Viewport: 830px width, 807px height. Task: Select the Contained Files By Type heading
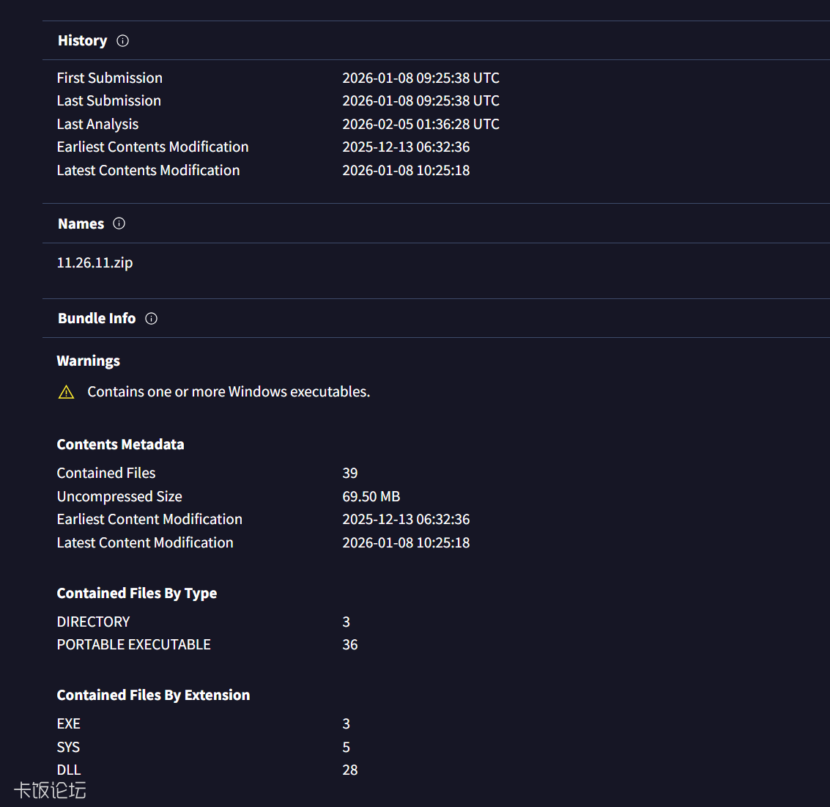[137, 593]
